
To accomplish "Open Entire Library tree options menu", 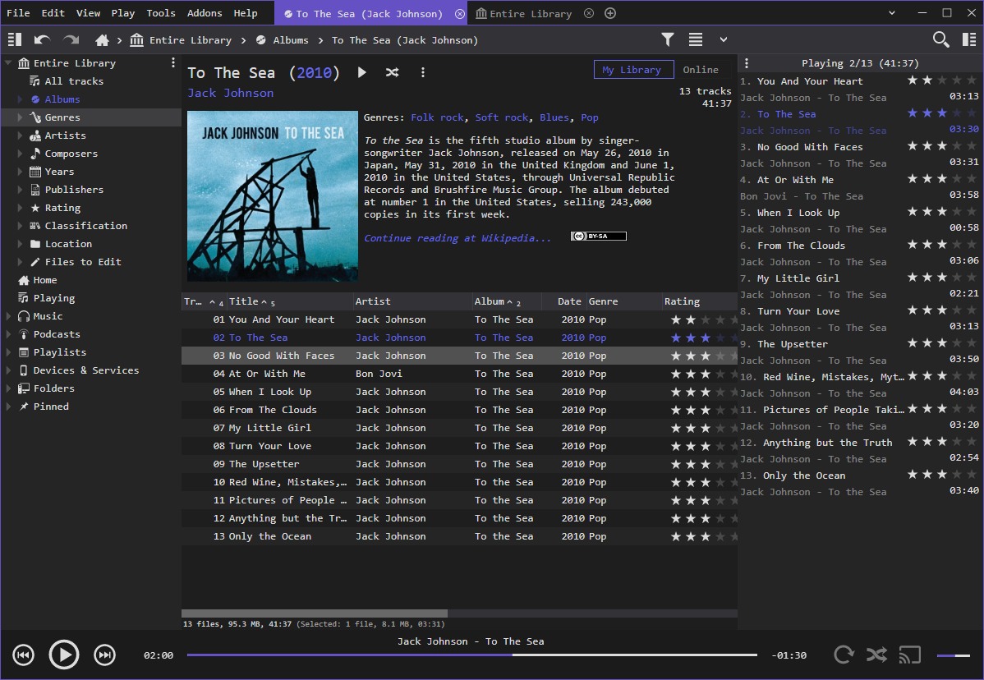I will pos(173,62).
